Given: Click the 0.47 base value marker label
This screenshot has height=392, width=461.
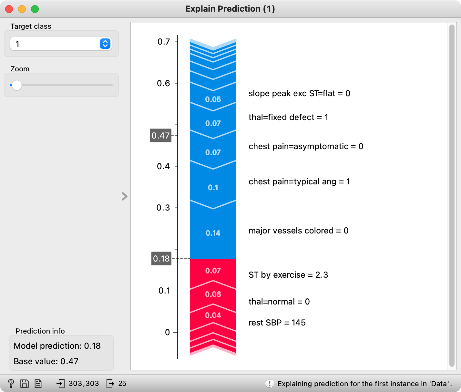Looking at the screenshot, I should pyautogui.click(x=160, y=136).
